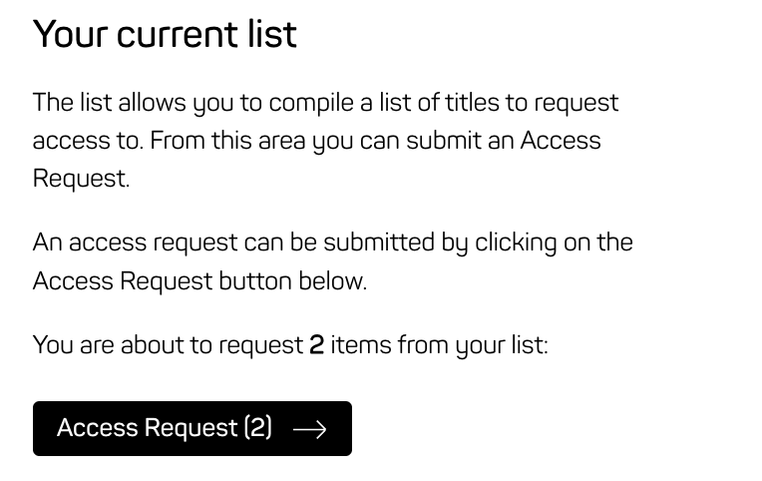Click the "Access Request" label inside the black button
Image resolution: width=762 pixels, height=481 pixels.
(147, 428)
